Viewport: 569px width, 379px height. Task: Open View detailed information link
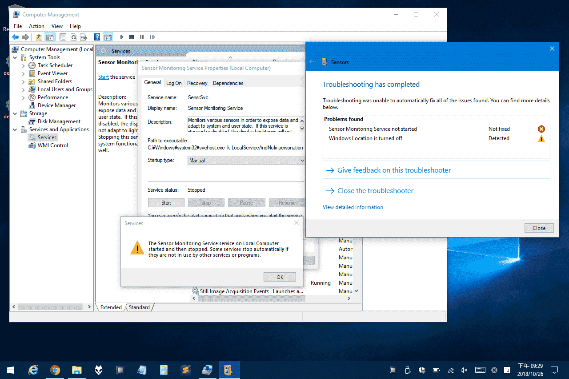(x=353, y=207)
